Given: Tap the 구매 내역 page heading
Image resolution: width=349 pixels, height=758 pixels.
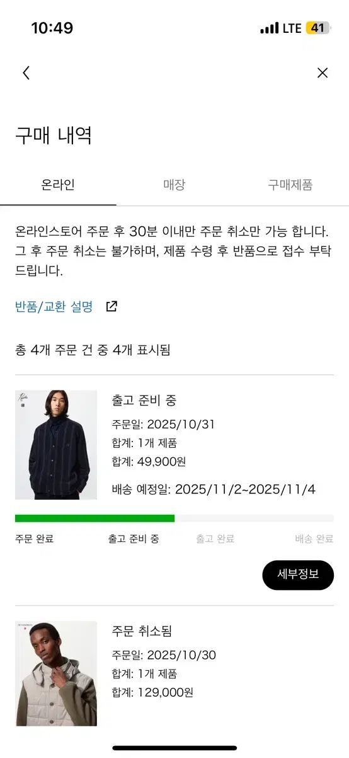Looking at the screenshot, I should pos(54,135).
